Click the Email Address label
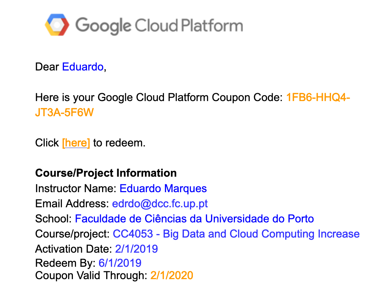The width and height of the screenshot is (383, 286). click(x=72, y=204)
